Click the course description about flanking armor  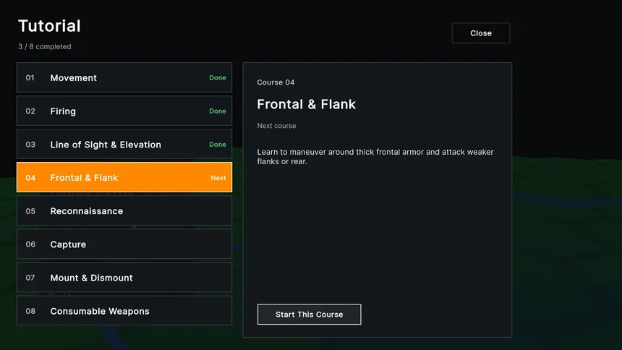[375, 157]
